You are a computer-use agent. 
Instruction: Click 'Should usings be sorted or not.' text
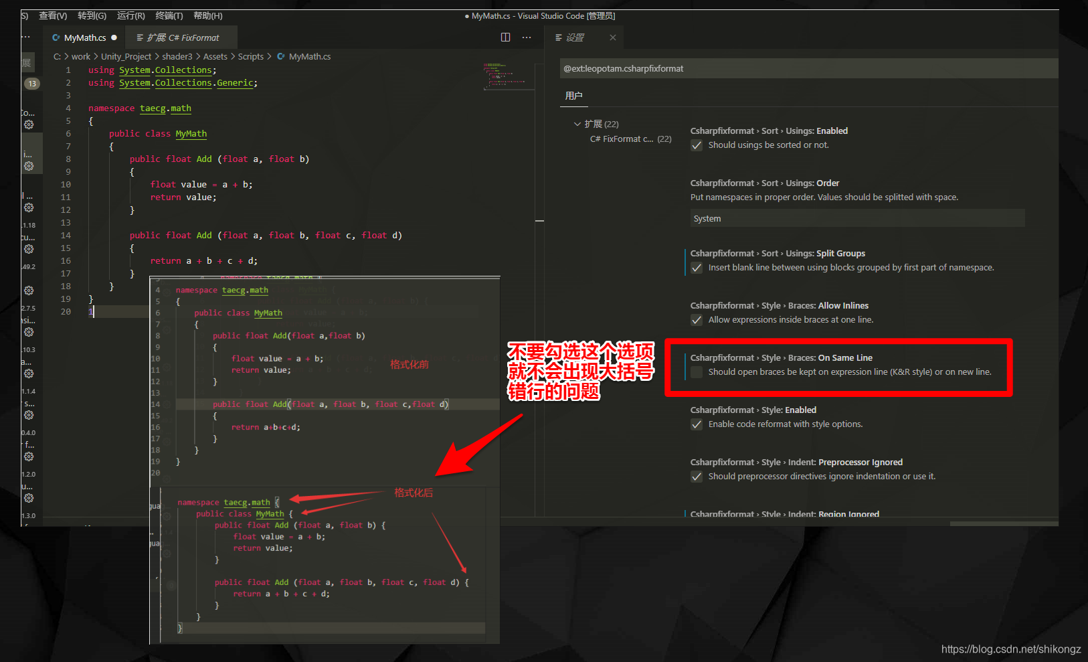pyautogui.click(x=769, y=145)
